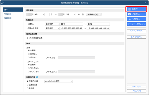Click the ファイルパス text field
Screen dimensions: 149x95
click(77, 72)
